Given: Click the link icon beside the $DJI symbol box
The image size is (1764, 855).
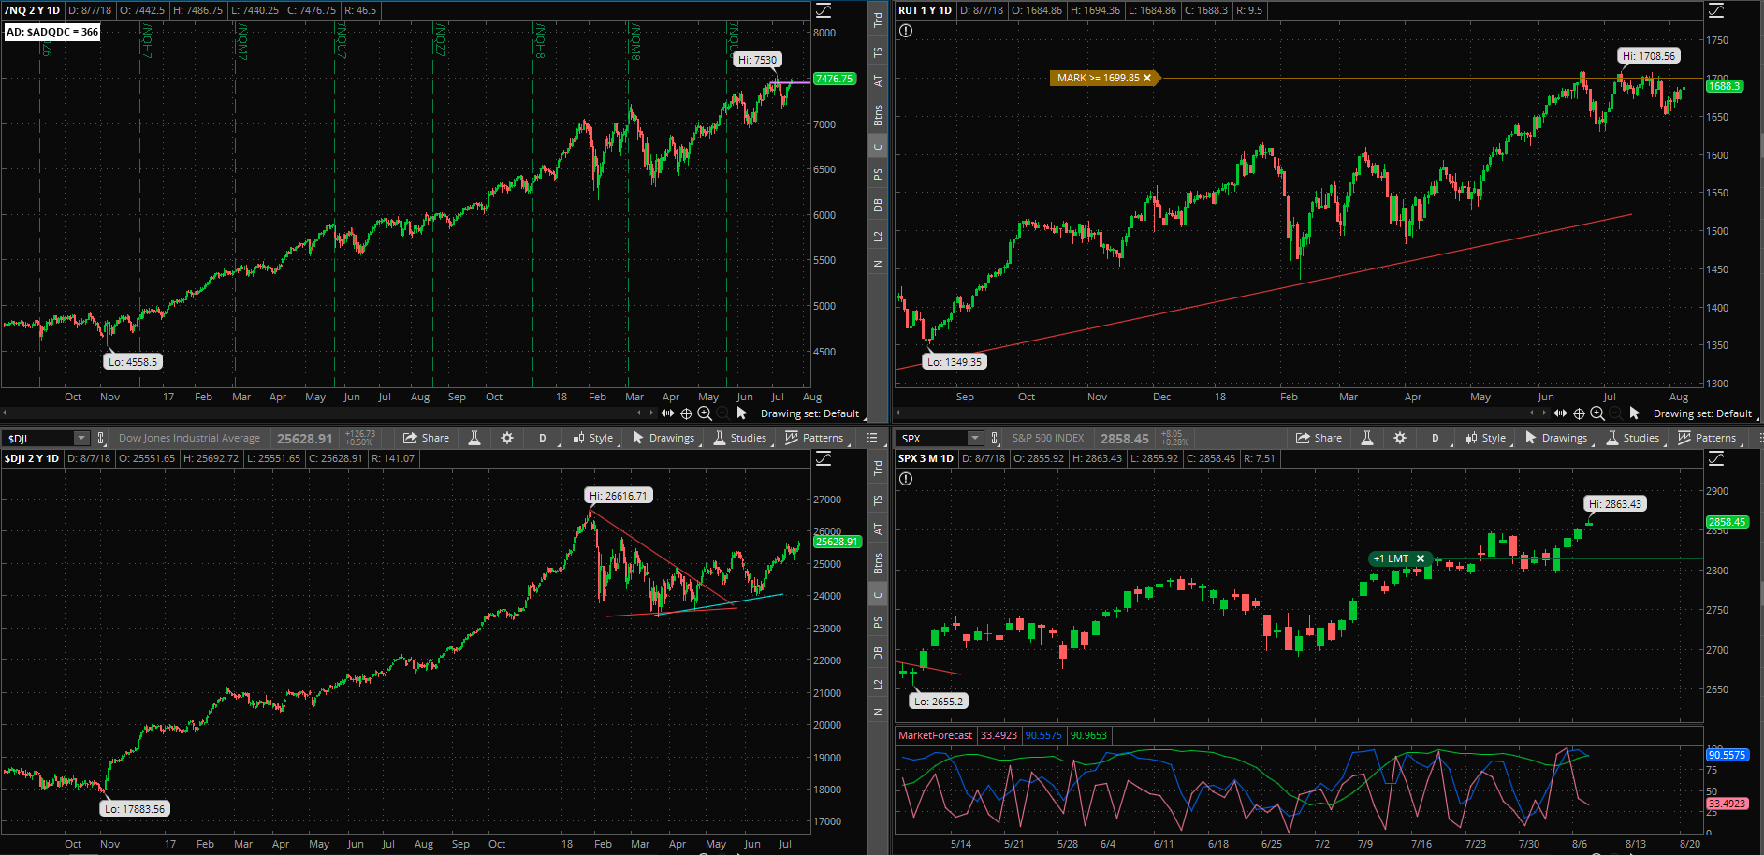Looking at the screenshot, I should (101, 438).
